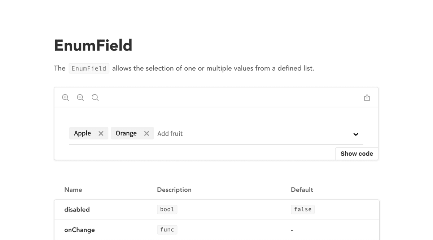Reset the preview zoom level

click(x=95, y=98)
